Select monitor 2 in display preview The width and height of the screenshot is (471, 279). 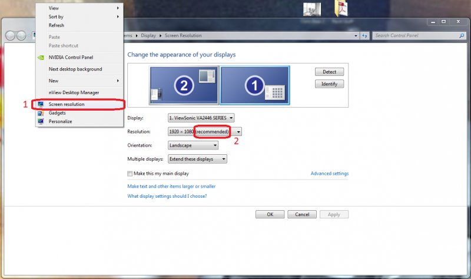pyautogui.click(x=184, y=85)
